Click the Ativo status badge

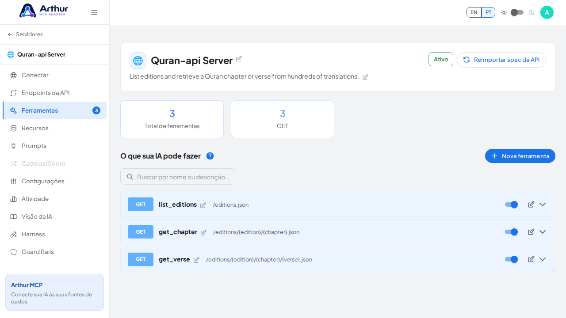point(441,59)
